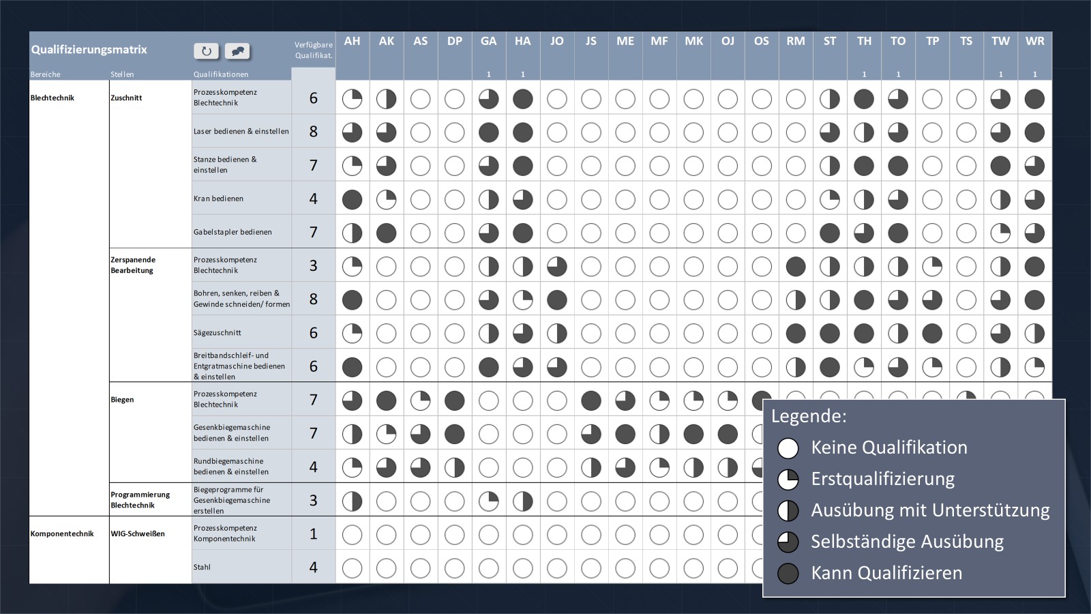Select JS full circle in Biegen Prozesskompetenz row
Image resolution: width=1091 pixels, height=614 pixels.
click(x=591, y=400)
